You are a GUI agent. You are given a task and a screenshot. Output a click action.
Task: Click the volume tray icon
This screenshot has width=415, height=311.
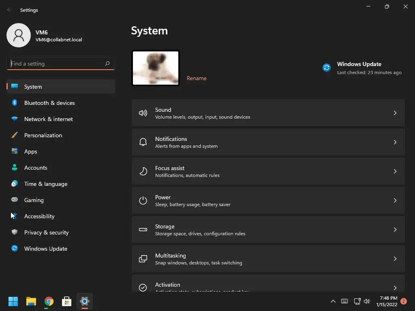(367, 301)
